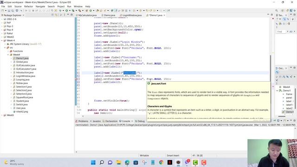
Task: Click the Coverage run icon in toolbar
Action: (x=73, y=11)
